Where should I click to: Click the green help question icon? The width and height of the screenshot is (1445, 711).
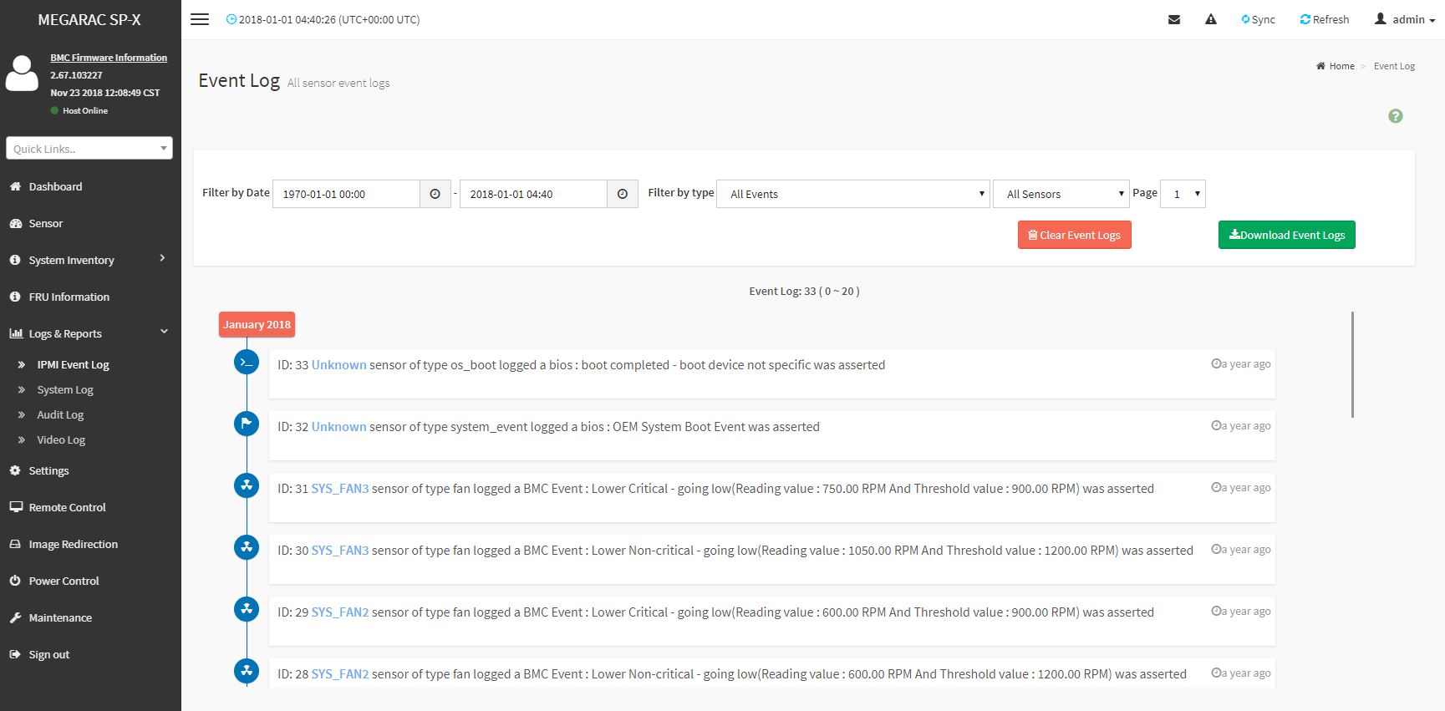click(x=1396, y=116)
